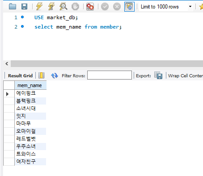Click the Result Grid label
The width and height of the screenshot is (203, 176).
20,75
